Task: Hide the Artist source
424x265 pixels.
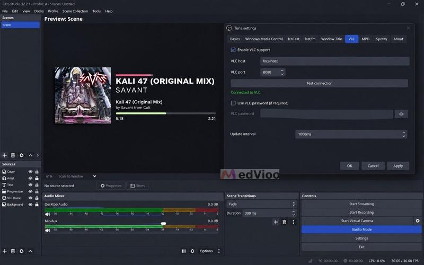Action: 30,178
